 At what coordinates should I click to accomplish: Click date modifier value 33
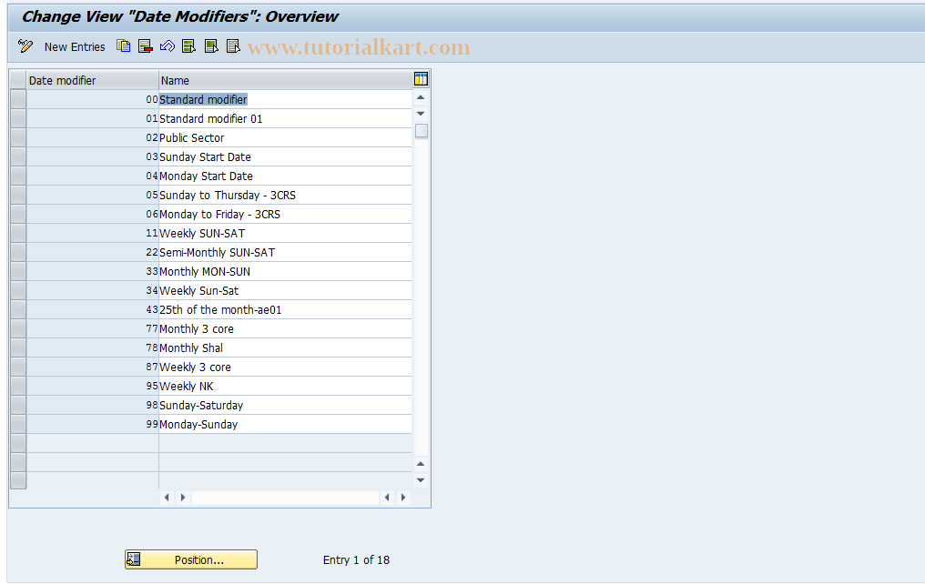tap(93, 271)
